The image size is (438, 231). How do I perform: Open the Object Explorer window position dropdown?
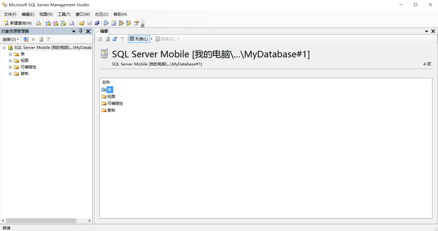coord(74,31)
